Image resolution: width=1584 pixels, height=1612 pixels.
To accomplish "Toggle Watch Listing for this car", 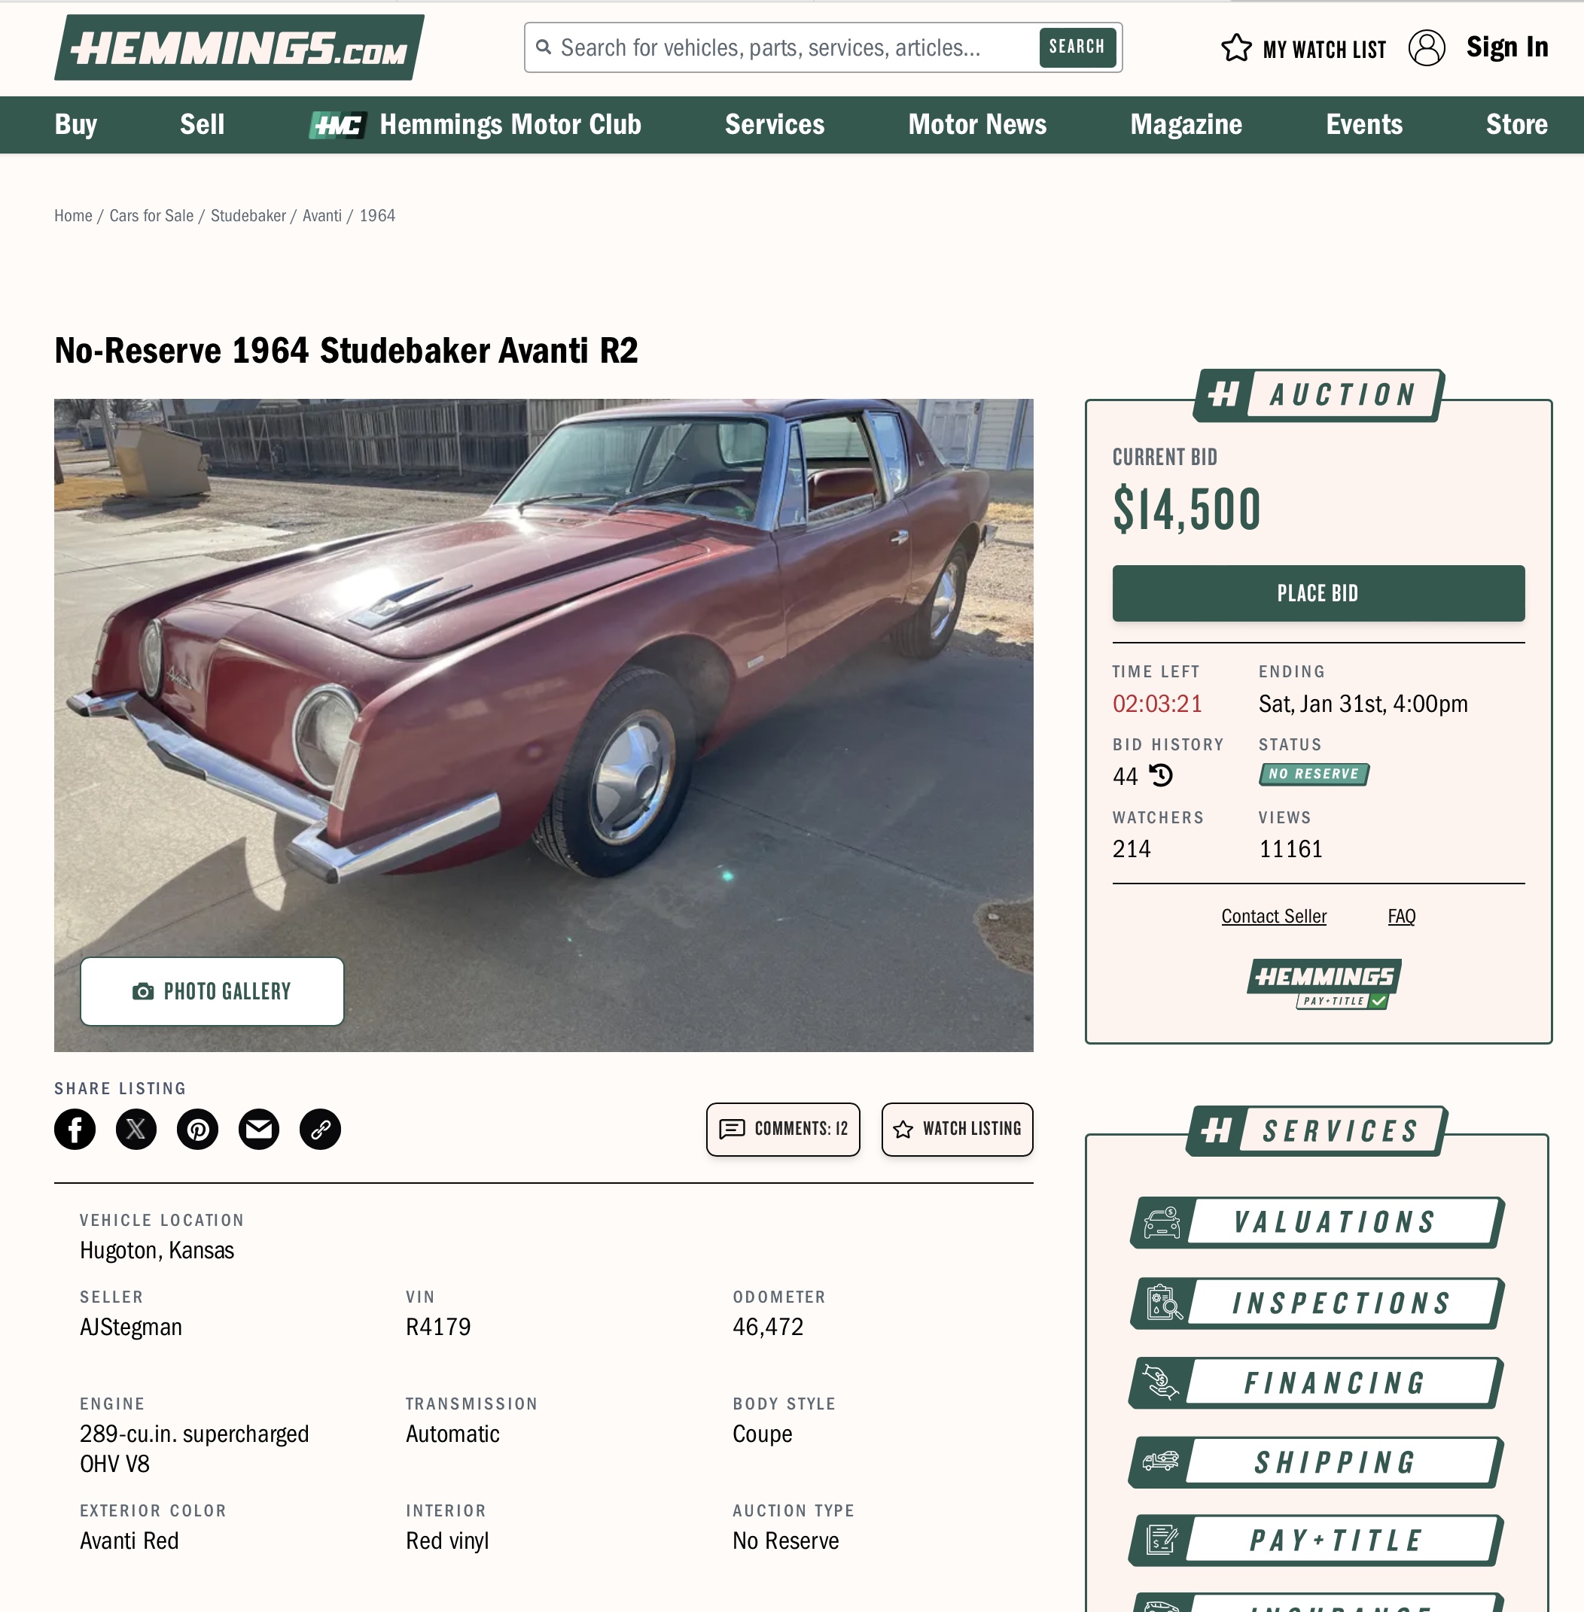I will [958, 1129].
